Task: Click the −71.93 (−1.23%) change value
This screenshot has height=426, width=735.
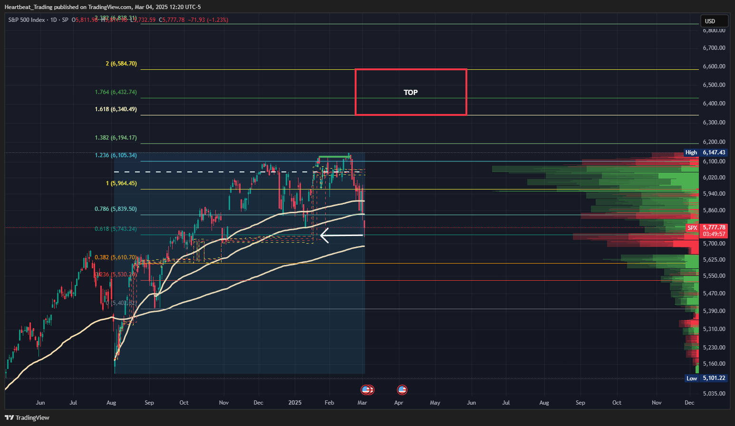Action: tap(208, 20)
